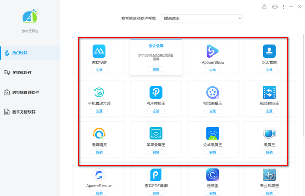Expand the 提高效率 dropdown
The width and height of the screenshot is (305, 196).
pos(202,18)
